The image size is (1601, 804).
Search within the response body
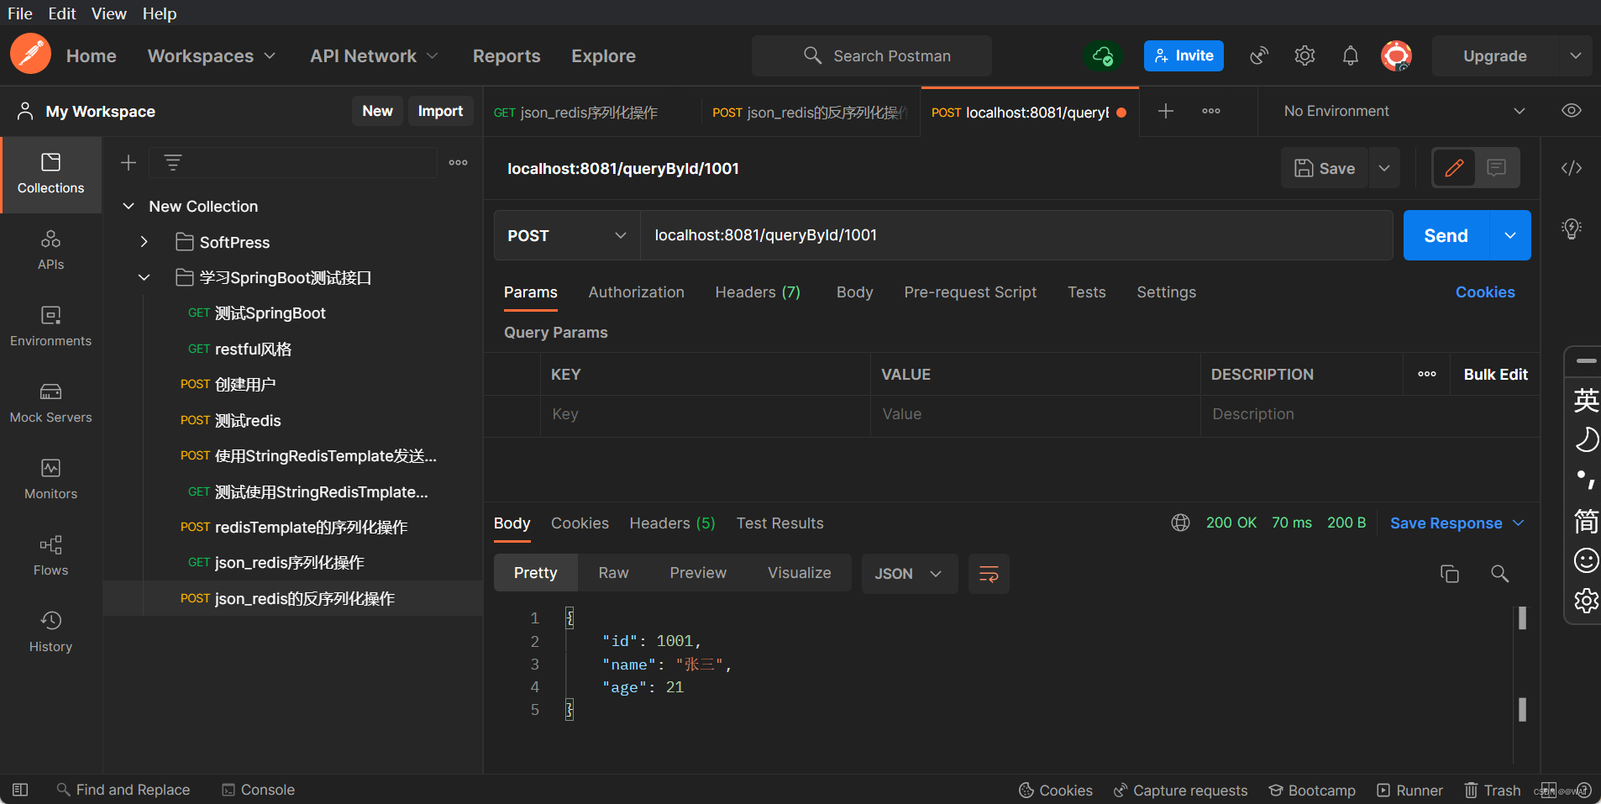[x=1499, y=574]
